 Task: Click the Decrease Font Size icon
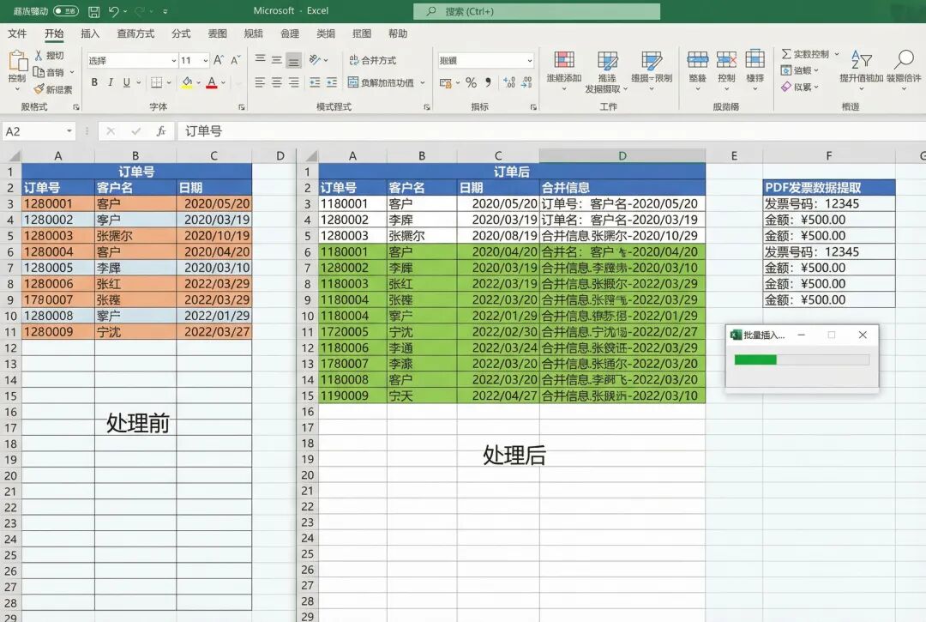tap(235, 60)
